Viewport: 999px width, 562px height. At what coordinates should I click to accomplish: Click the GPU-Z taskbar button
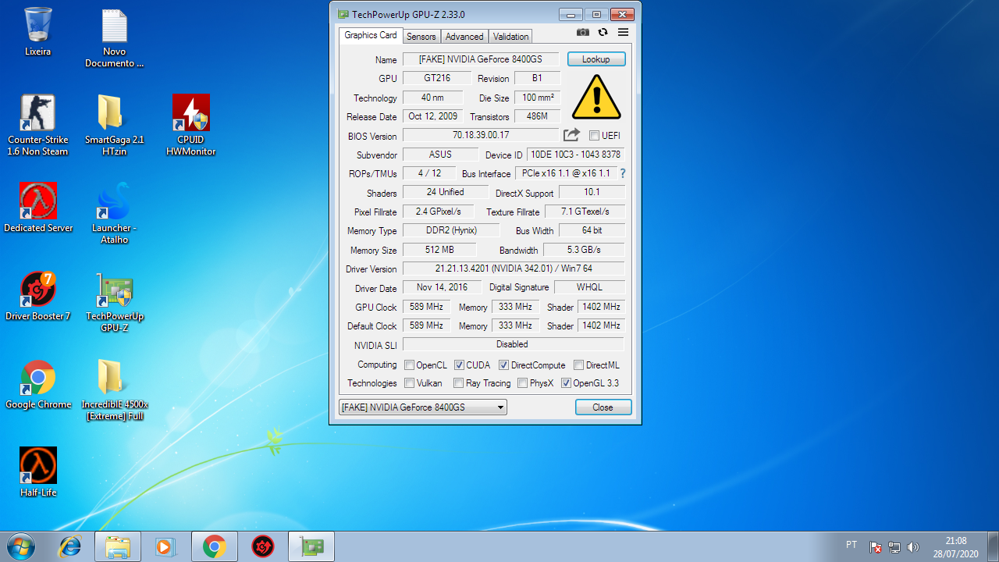[x=311, y=547]
